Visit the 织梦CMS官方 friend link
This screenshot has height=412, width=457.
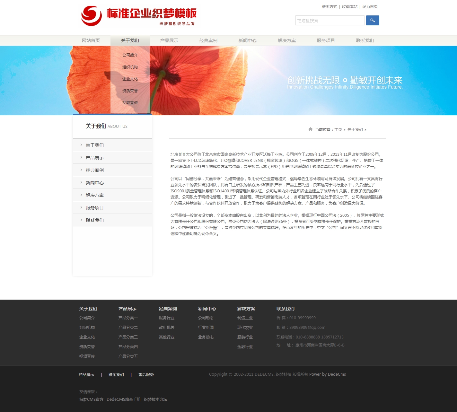(91, 399)
